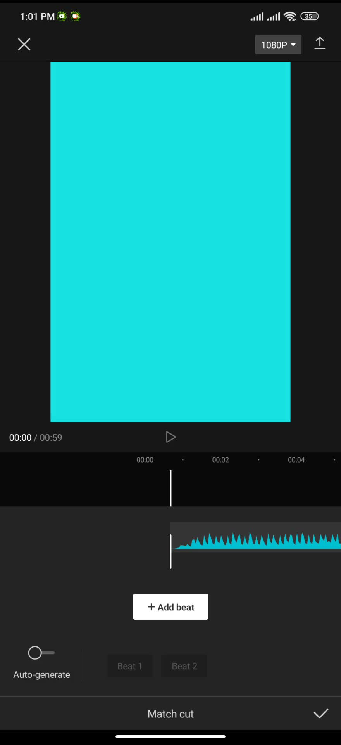Tap the export upload arrow icon
This screenshot has width=341, height=745.
click(x=320, y=43)
